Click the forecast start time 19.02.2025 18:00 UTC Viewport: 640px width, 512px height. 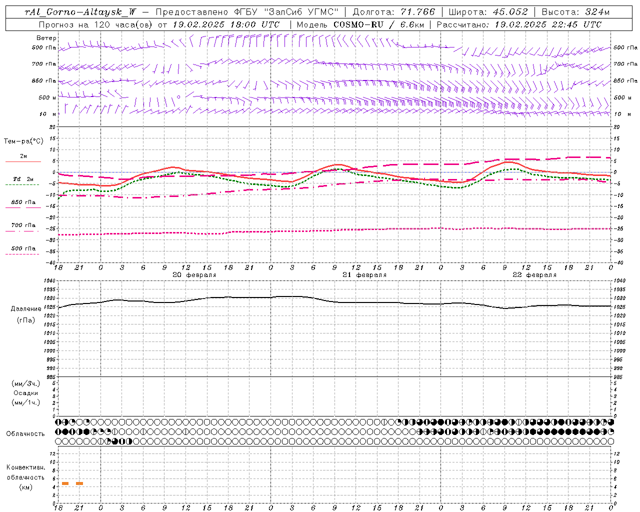coord(226,24)
